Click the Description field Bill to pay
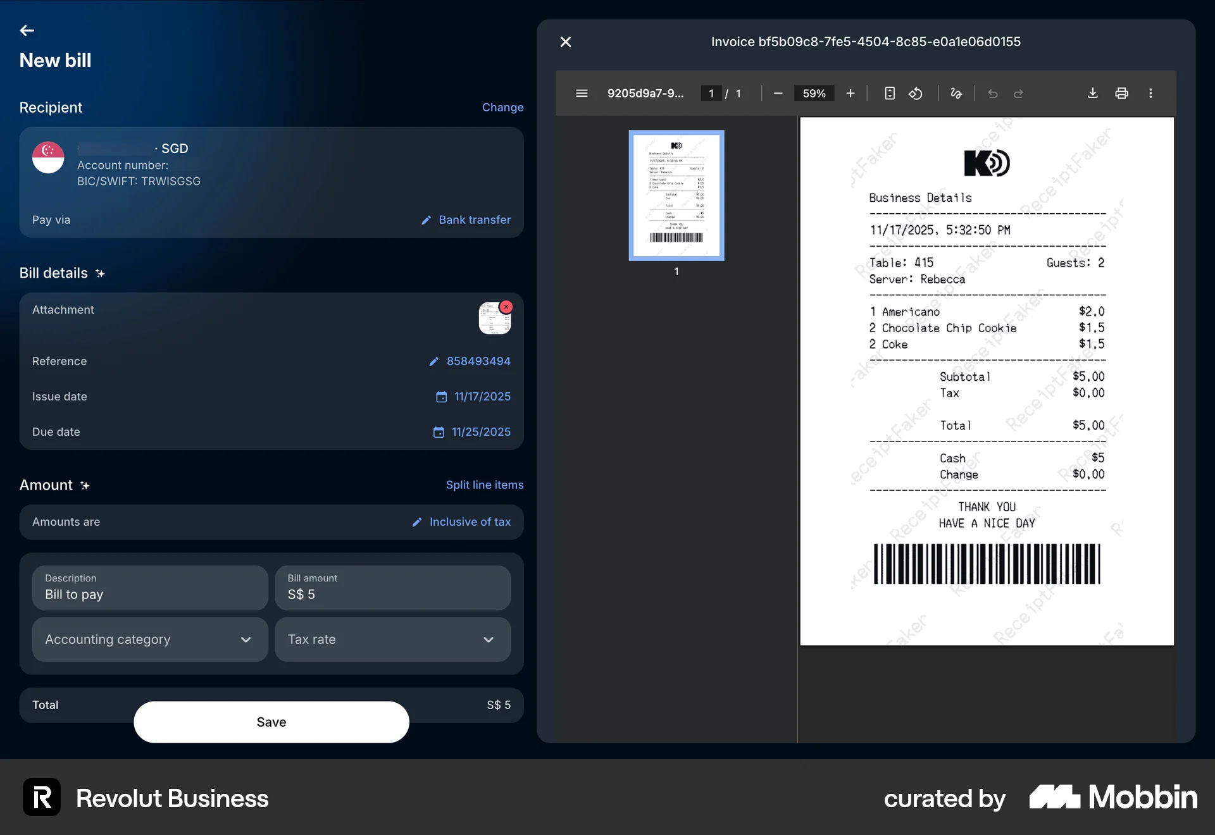This screenshot has width=1215, height=835. (150, 588)
